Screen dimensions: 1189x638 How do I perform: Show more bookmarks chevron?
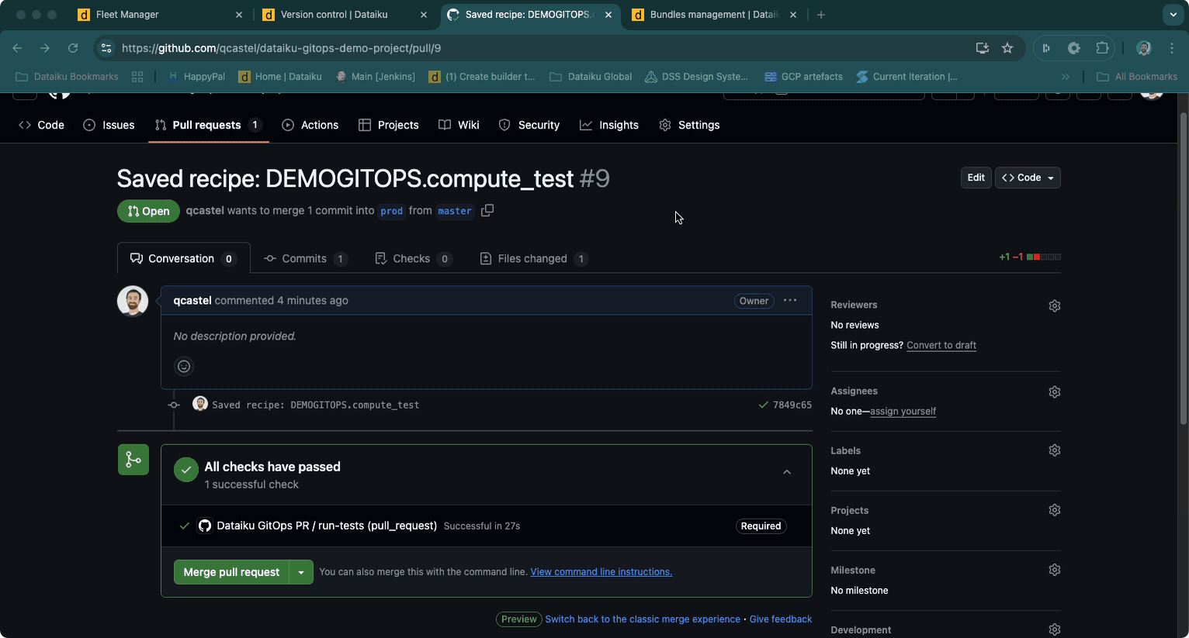coord(1066,77)
